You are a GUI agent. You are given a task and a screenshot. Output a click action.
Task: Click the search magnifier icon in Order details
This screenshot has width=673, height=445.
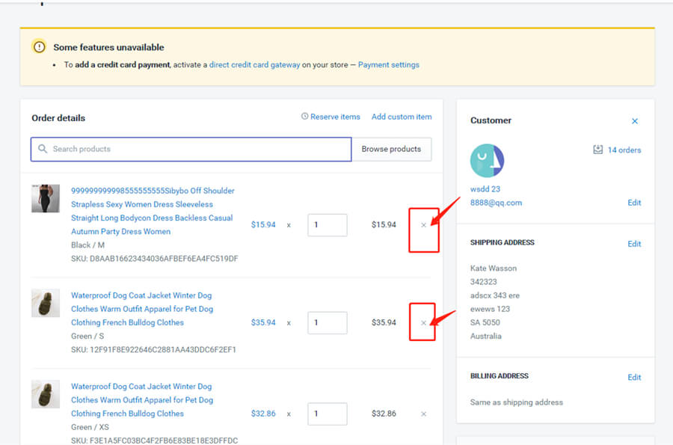pyautogui.click(x=44, y=149)
